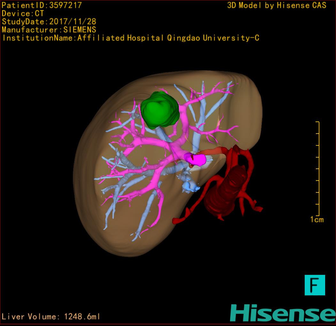Viewport: 336px width, 326px height.
Task: Click the cyan F orientation marker
Action: (x=315, y=285)
